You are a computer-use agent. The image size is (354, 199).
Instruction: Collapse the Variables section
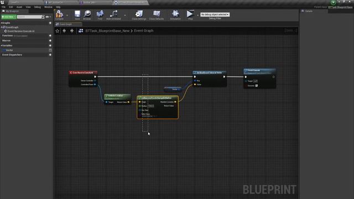pyautogui.click(x=2, y=45)
